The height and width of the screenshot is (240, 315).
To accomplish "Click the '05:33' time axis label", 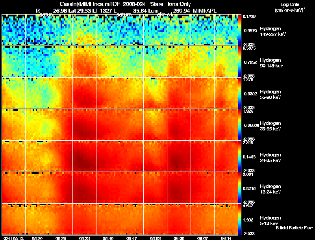I will point(84,238).
